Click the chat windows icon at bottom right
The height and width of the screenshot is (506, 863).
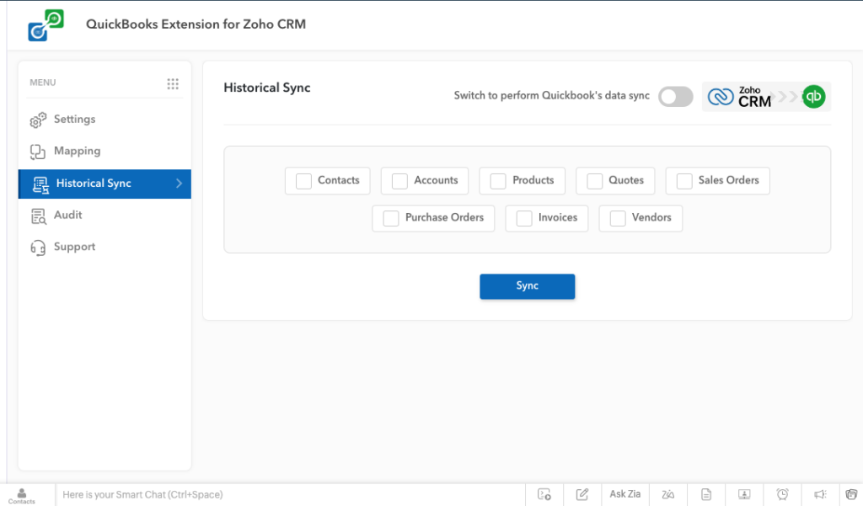click(x=851, y=494)
